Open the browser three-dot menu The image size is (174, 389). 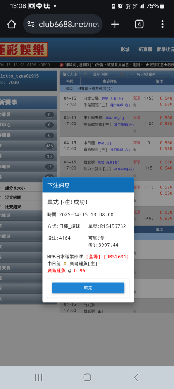(x=162, y=24)
